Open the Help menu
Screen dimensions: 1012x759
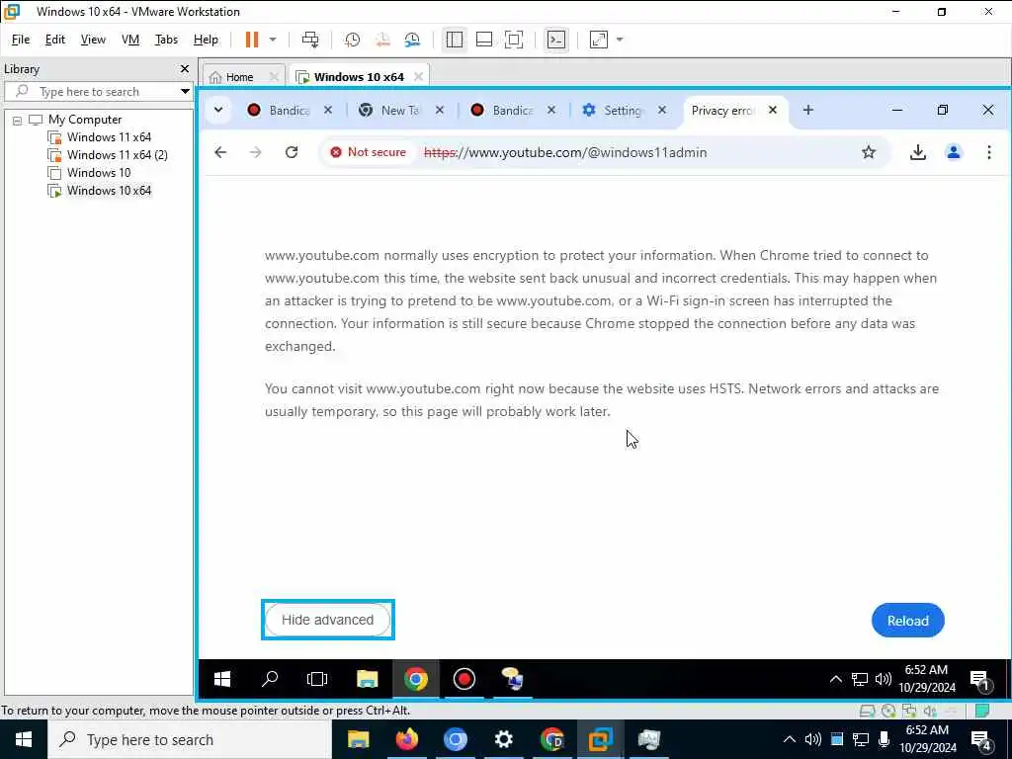click(206, 40)
